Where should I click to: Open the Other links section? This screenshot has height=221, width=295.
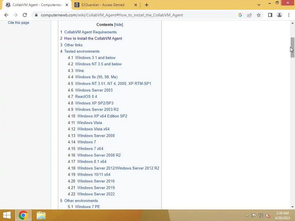point(73,45)
